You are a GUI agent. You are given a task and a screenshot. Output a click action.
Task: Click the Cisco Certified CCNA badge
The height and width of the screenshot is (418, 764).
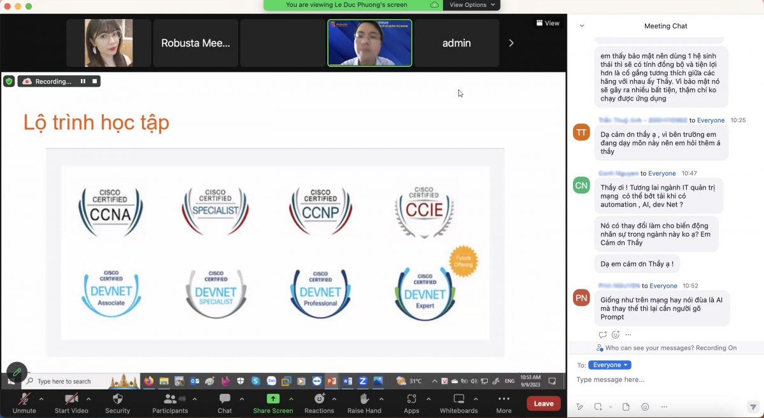click(x=111, y=212)
